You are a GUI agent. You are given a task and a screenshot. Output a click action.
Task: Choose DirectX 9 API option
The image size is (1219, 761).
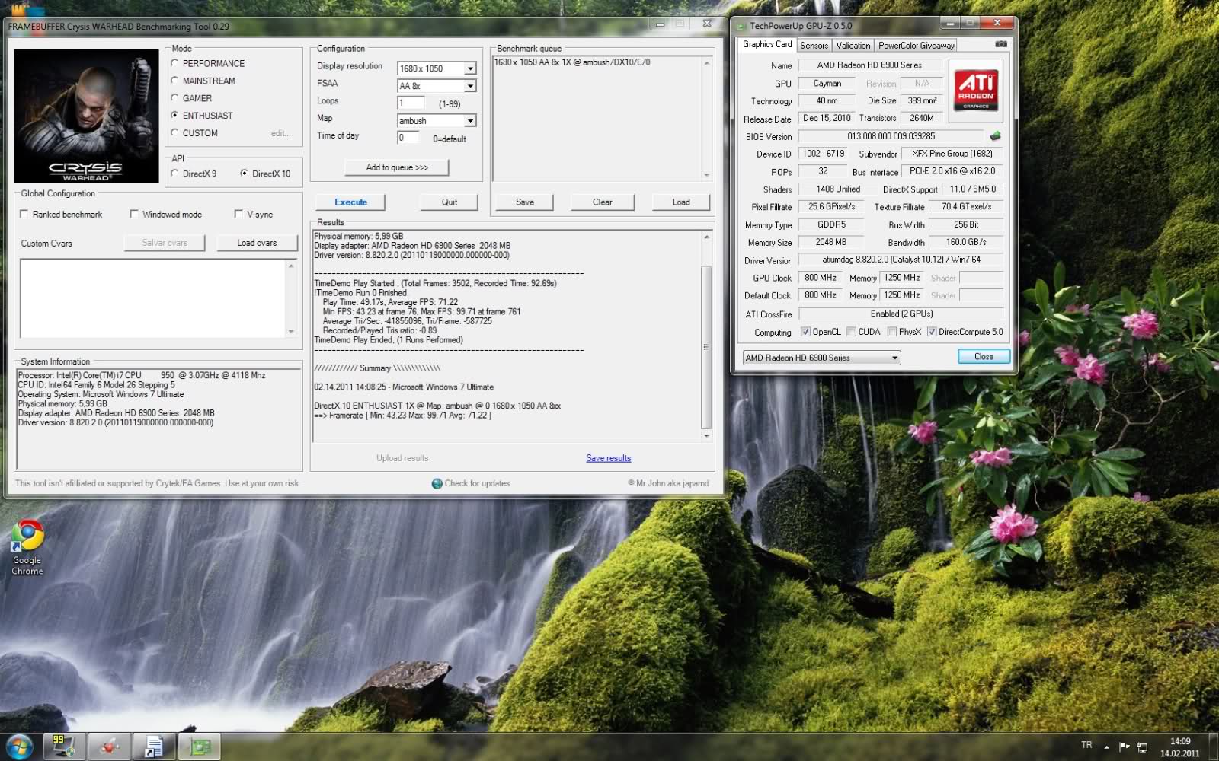[x=175, y=174]
